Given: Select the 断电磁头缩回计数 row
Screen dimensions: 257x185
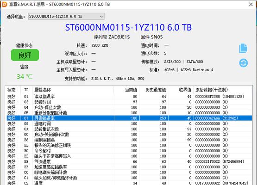Looking at the screenshot, I should [x=129, y=172].
